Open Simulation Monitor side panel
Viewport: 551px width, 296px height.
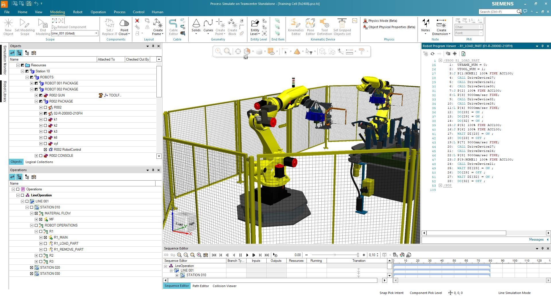[x=5, y=60]
